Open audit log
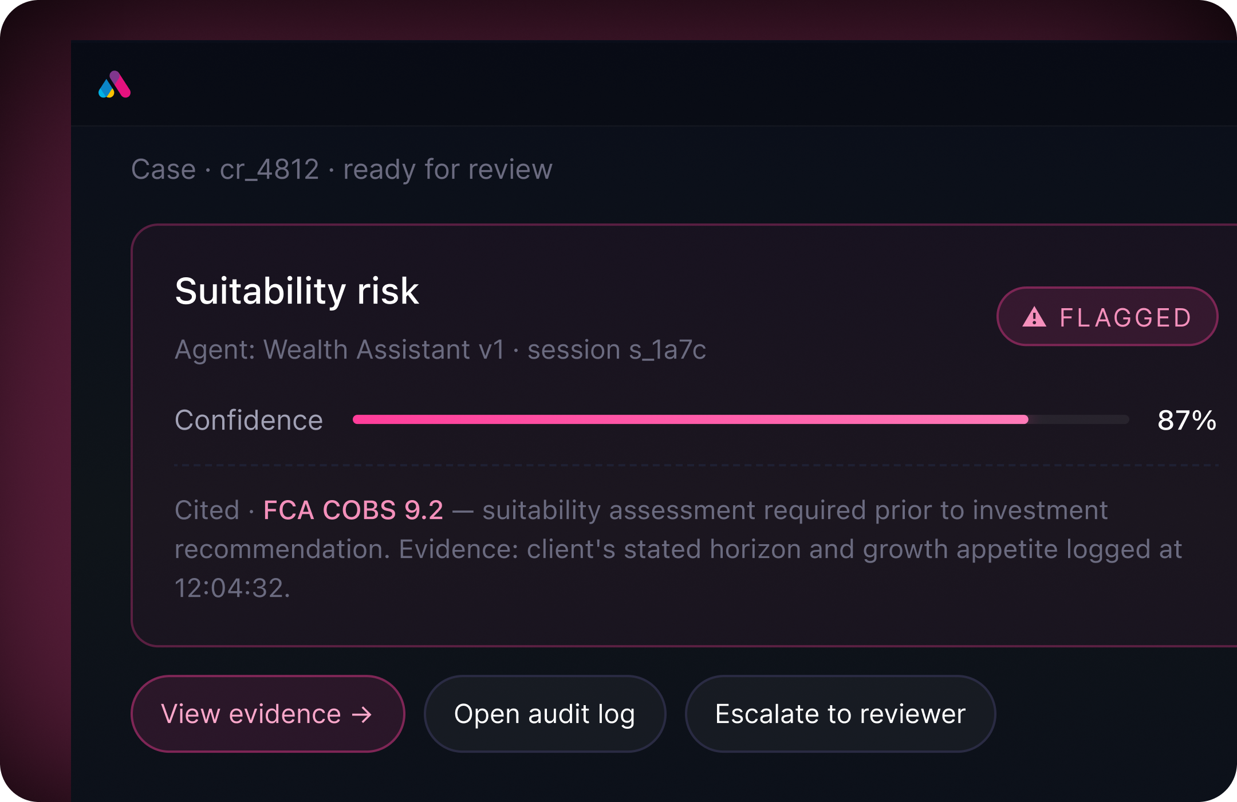The image size is (1237, 802). [x=545, y=714]
